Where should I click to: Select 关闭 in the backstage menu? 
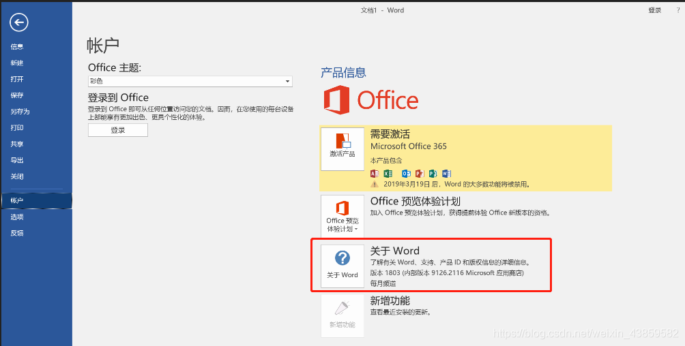[x=36, y=176]
